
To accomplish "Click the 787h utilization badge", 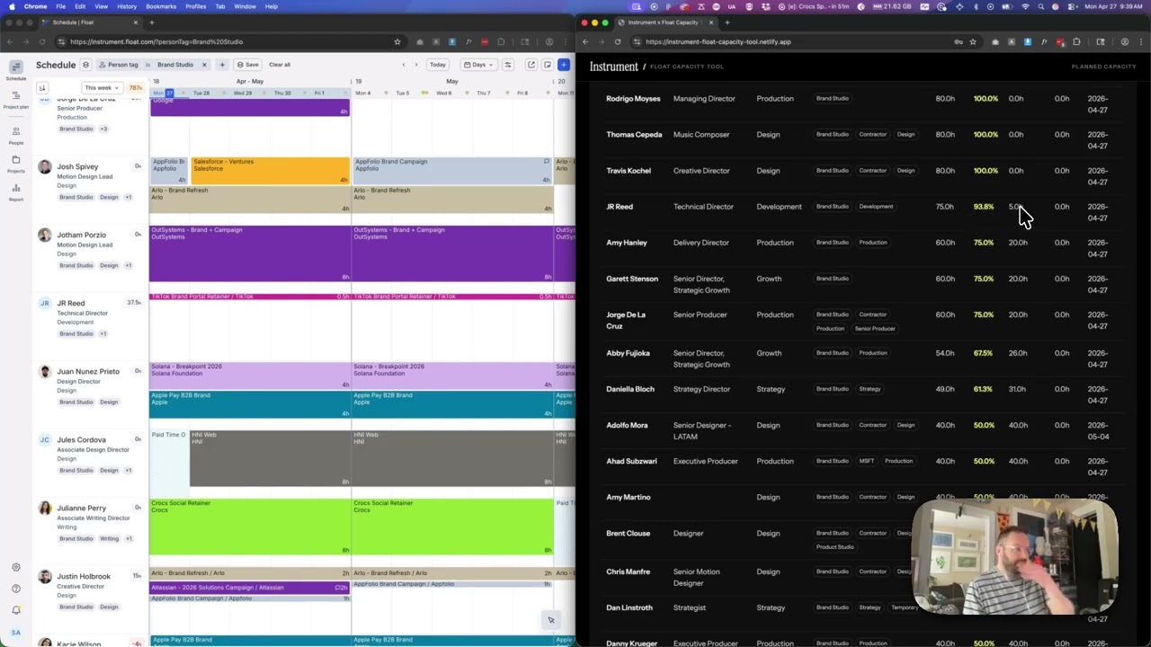I will pos(136,88).
